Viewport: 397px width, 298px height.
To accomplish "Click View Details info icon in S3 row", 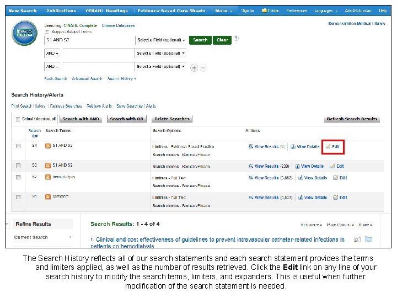I will 298,167.
